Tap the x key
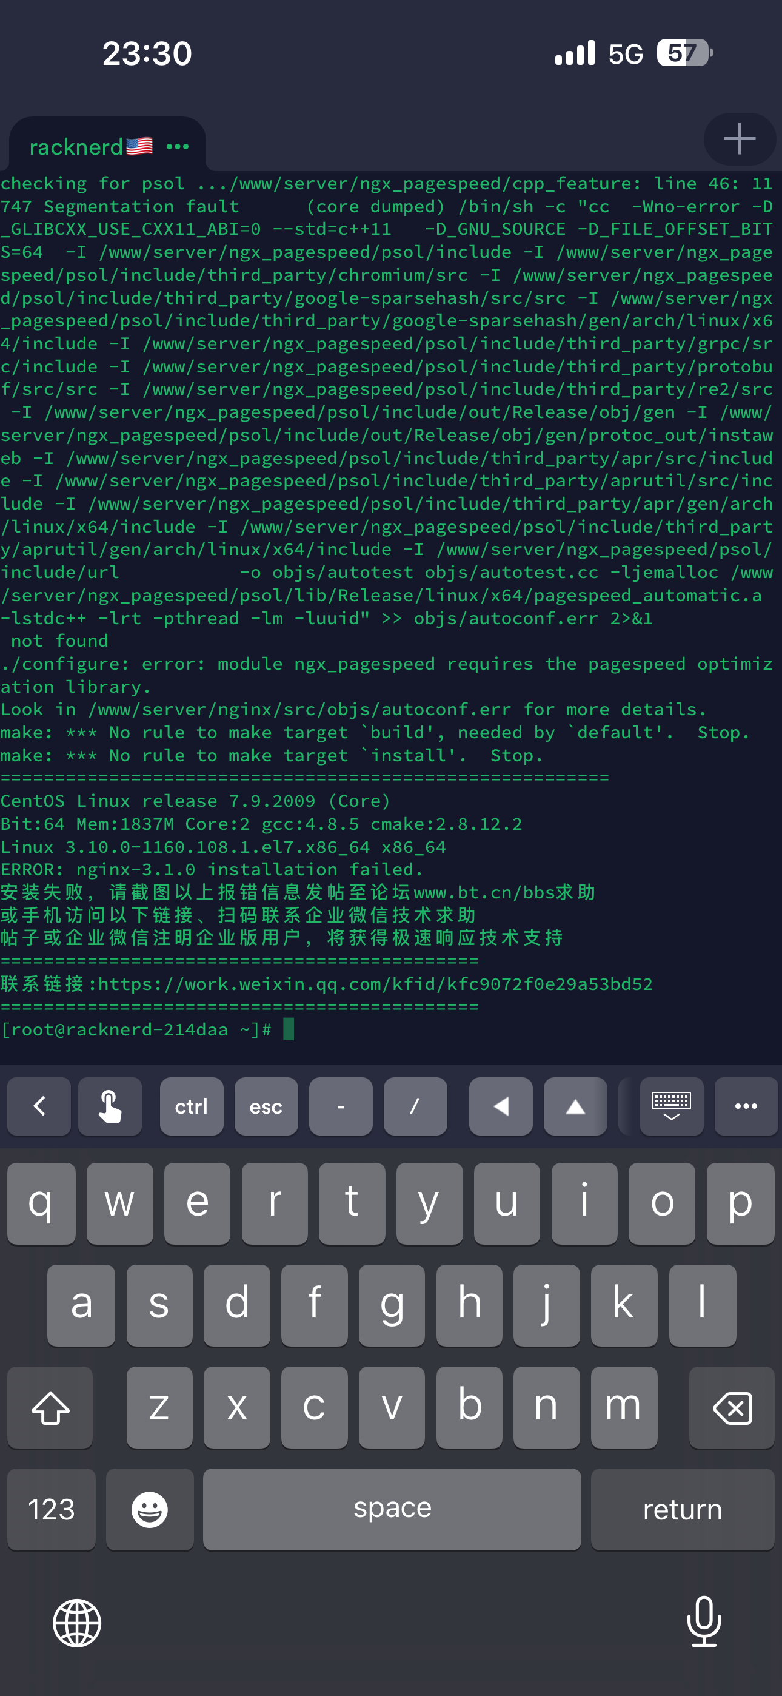This screenshot has width=782, height=1696. tap(237, 1407)
